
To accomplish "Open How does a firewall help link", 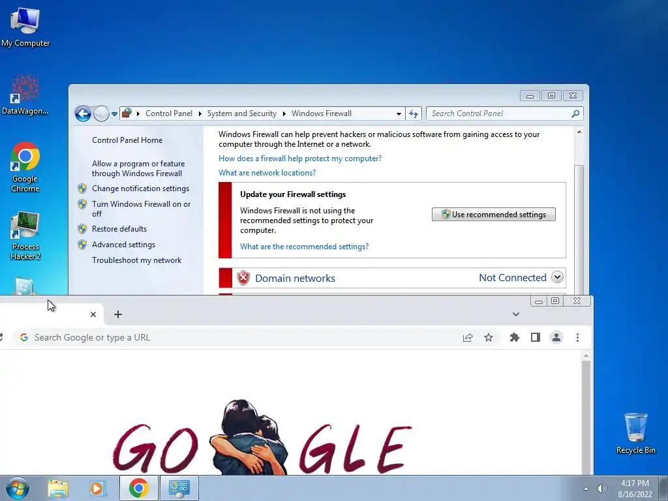I will click(300, 159).
